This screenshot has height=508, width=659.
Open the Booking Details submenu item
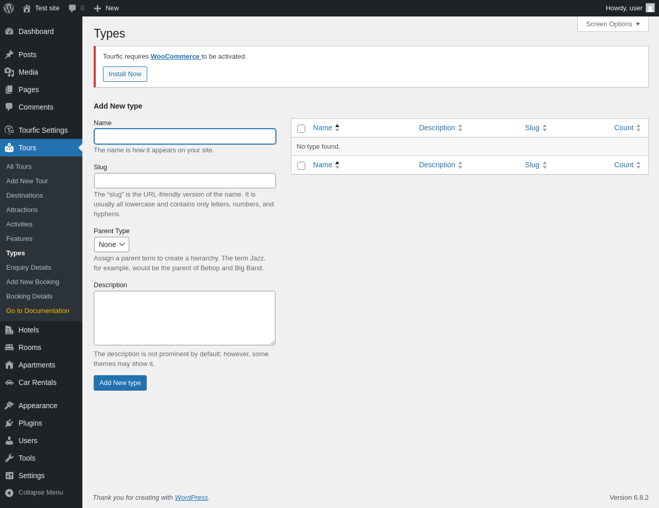[29, 296]
